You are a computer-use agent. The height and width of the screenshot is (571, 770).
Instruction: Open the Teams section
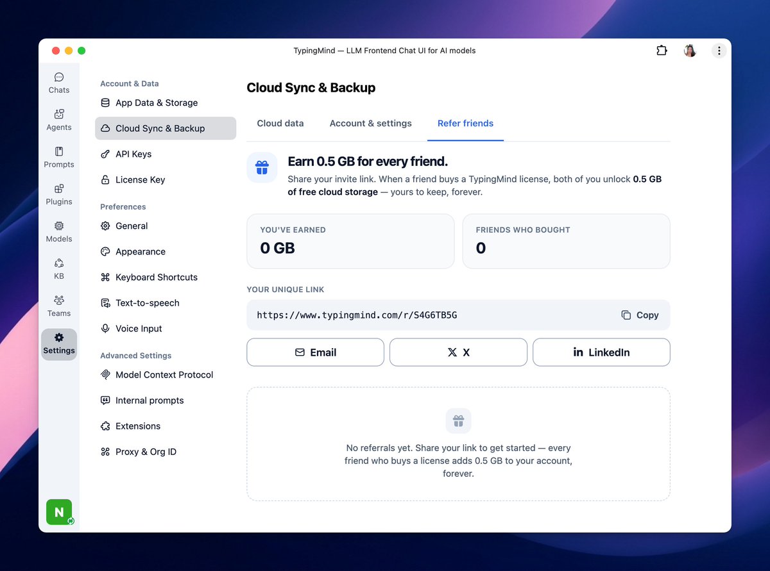[59, 306]
